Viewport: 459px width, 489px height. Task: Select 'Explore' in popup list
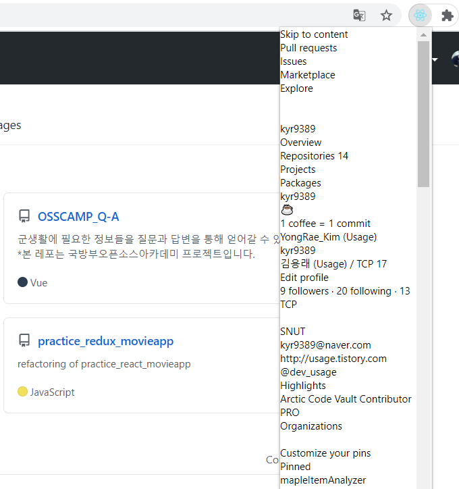tap(296, 88)
